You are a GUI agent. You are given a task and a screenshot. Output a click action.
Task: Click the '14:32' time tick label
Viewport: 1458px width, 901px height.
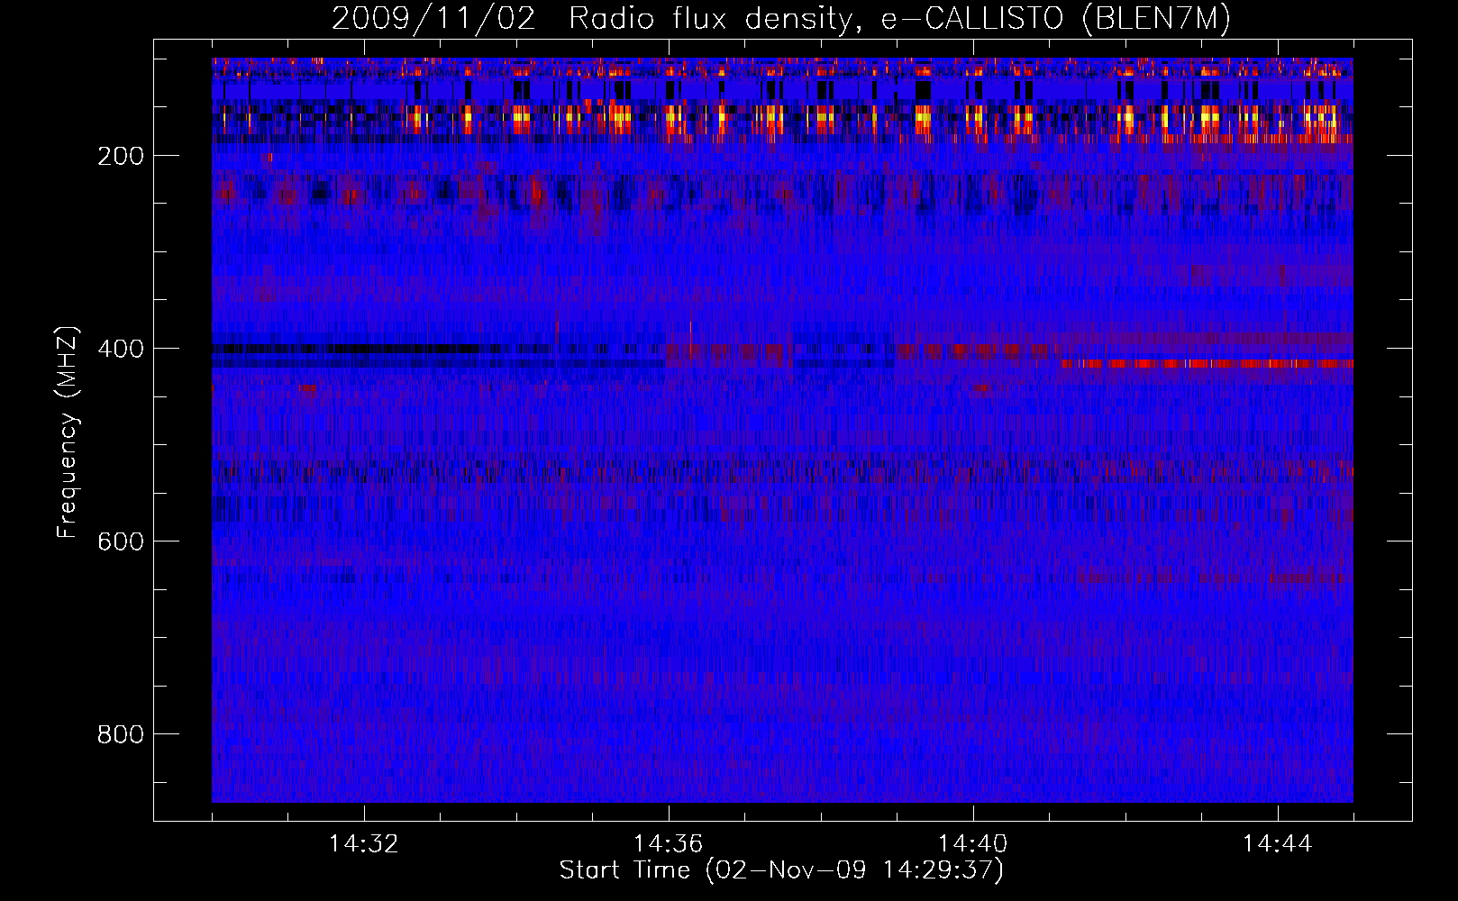(x=364, y=844)
